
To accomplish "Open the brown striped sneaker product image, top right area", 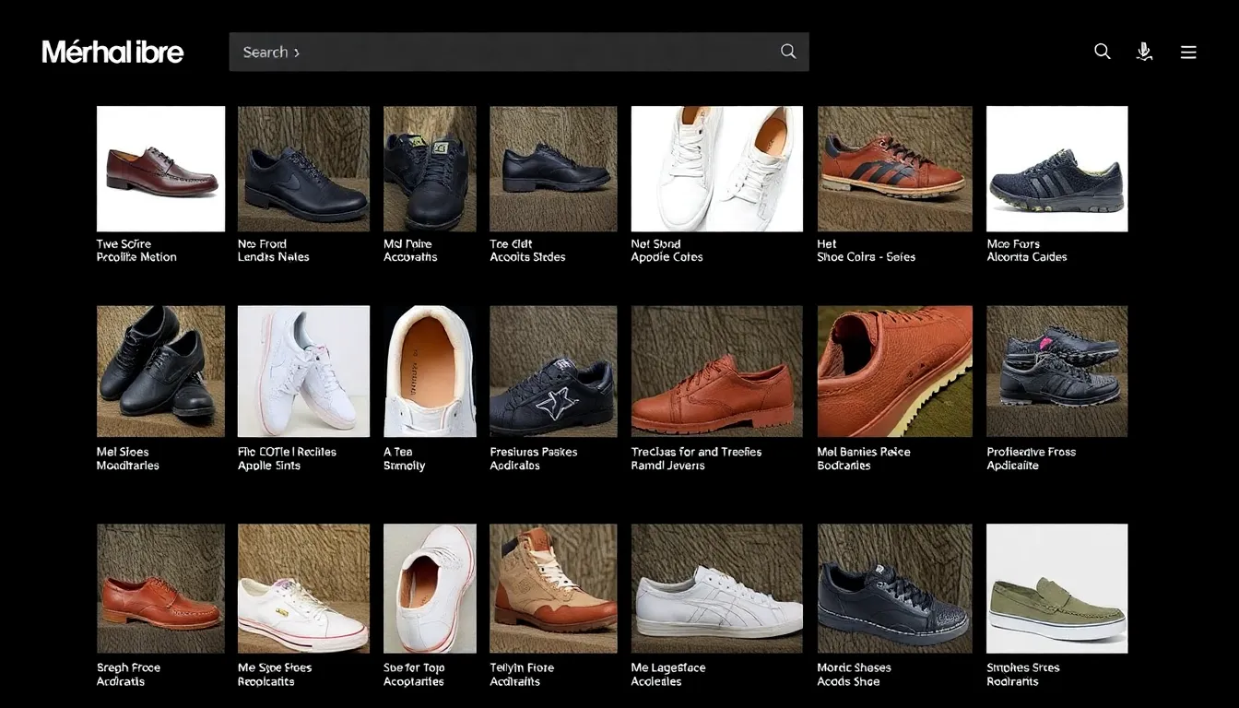I will coord(894,169).
